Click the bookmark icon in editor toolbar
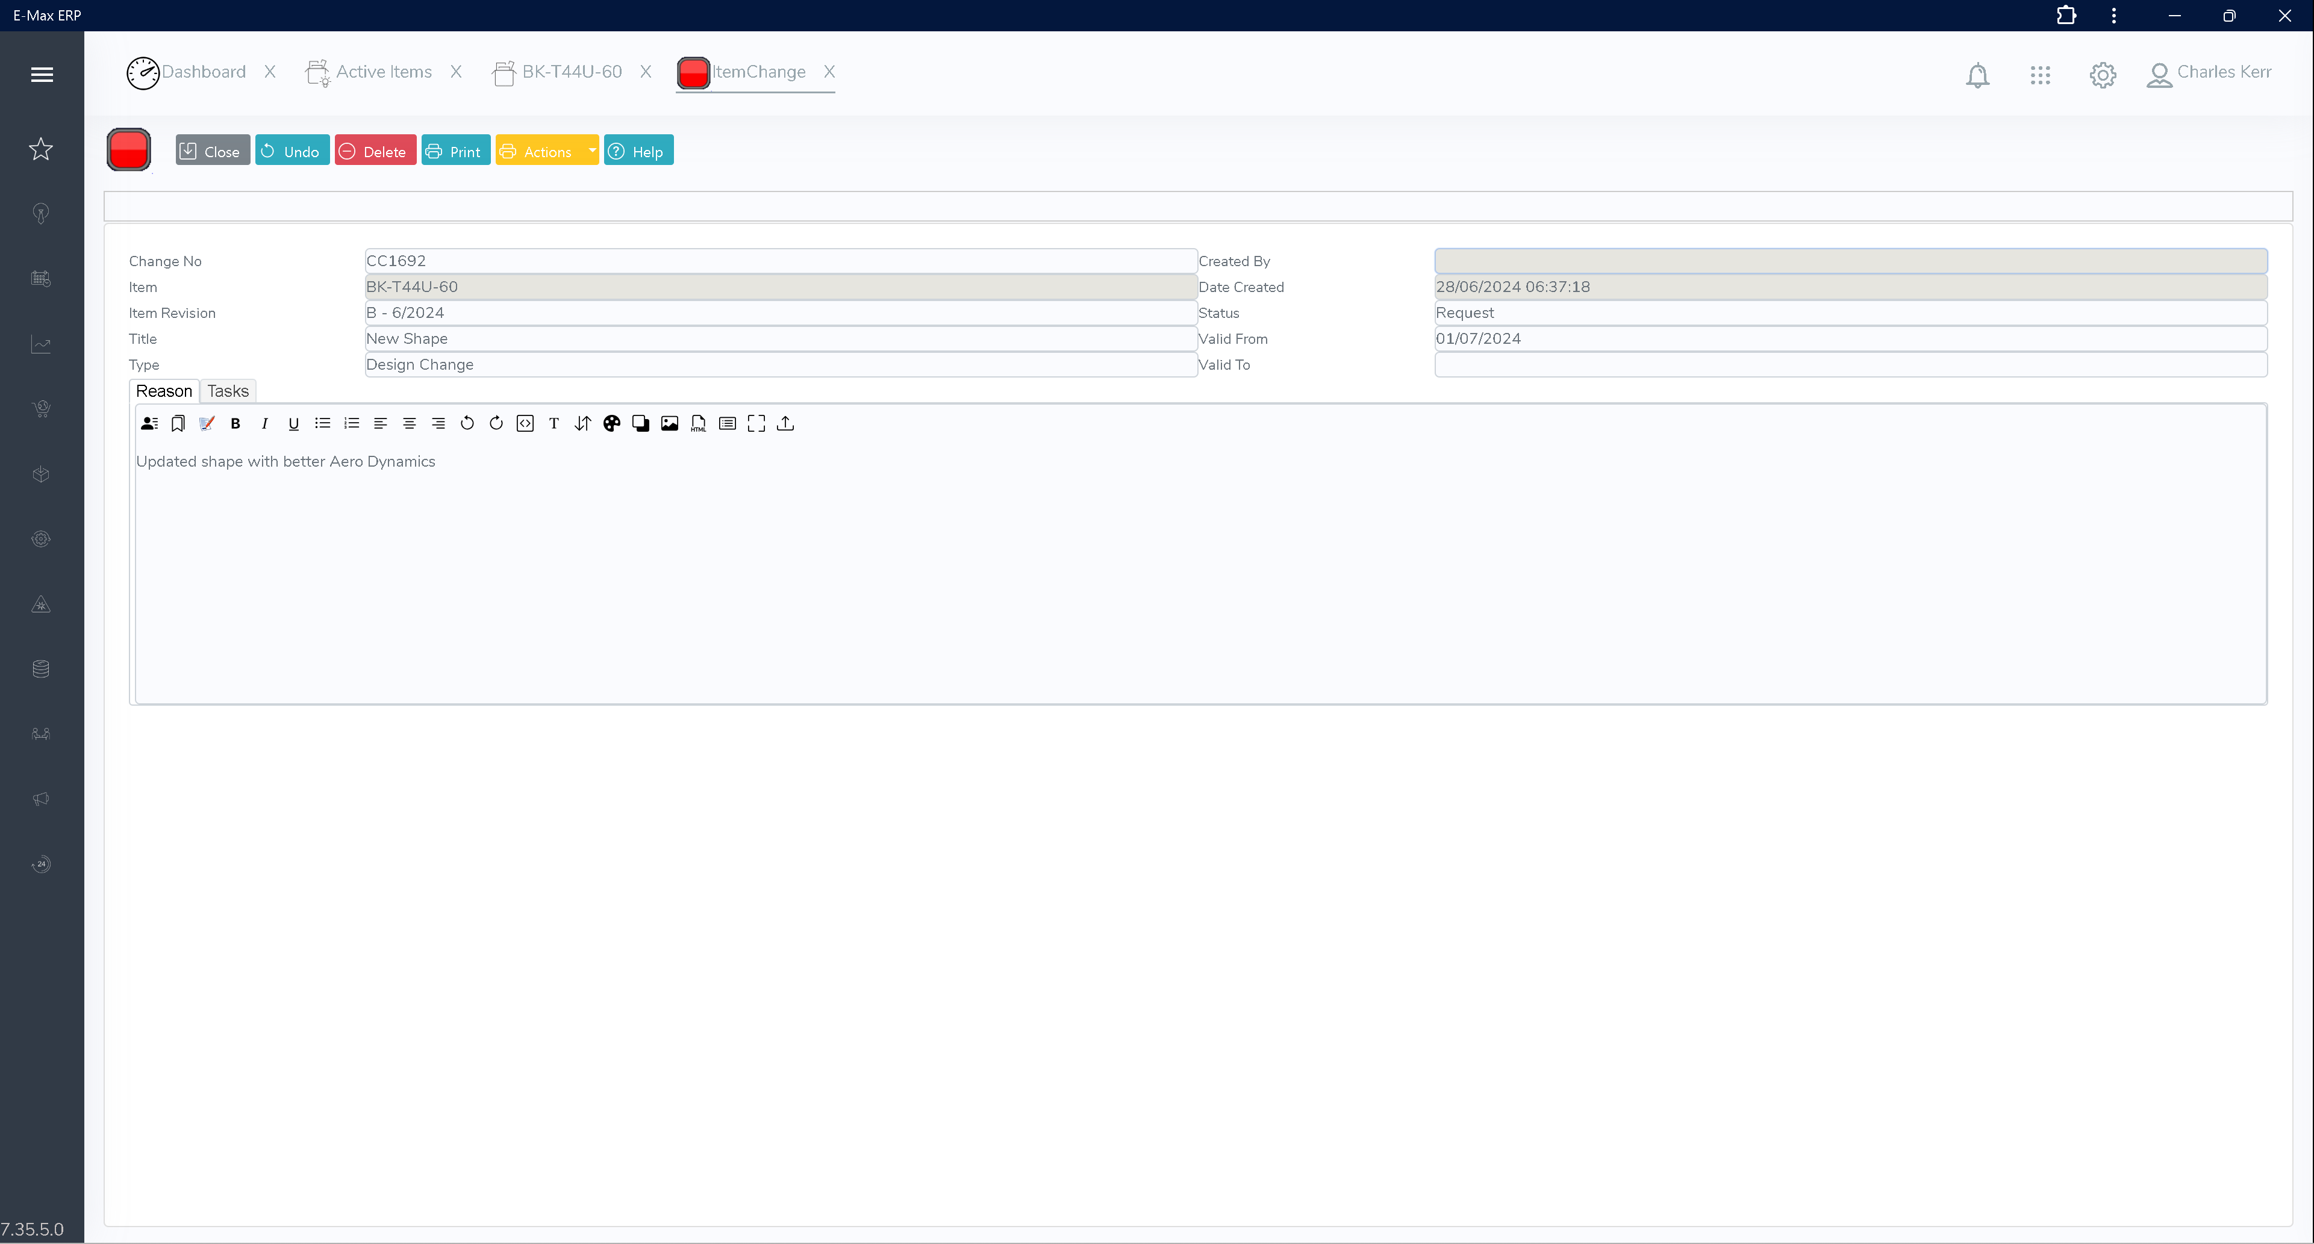 point(178,424)
